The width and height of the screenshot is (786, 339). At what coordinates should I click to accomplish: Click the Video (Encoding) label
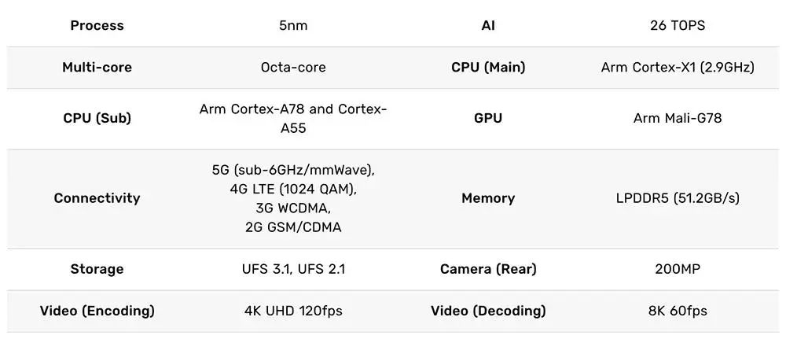pyautogui.click(x=97, y=311)
